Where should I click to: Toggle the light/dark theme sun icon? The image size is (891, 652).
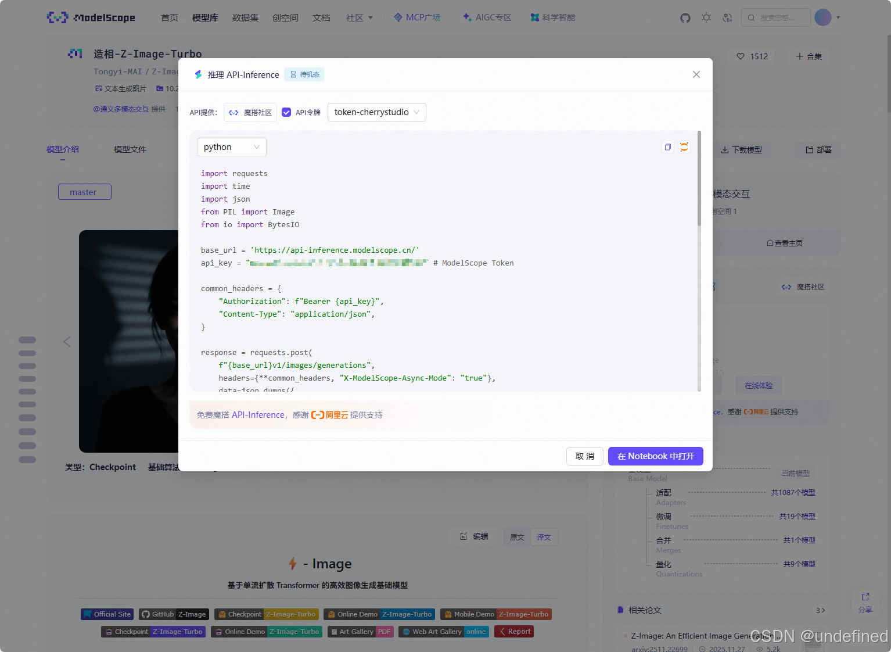706,18
